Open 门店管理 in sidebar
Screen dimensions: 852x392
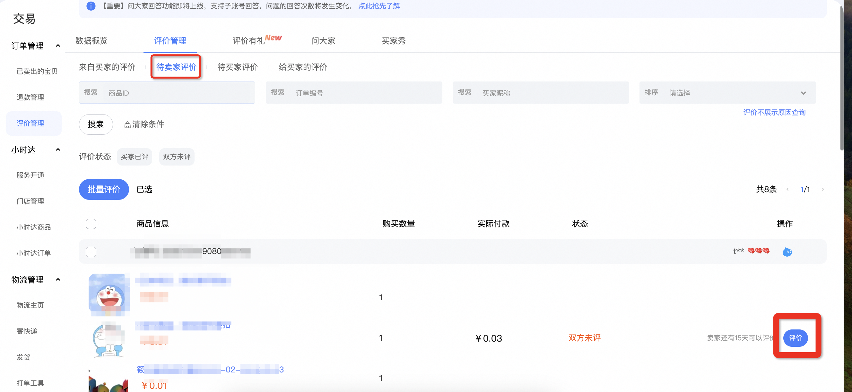pyautogui.click(x=30, y=201)
